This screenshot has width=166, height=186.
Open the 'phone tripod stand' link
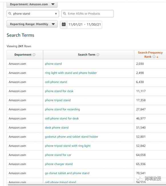58,100
